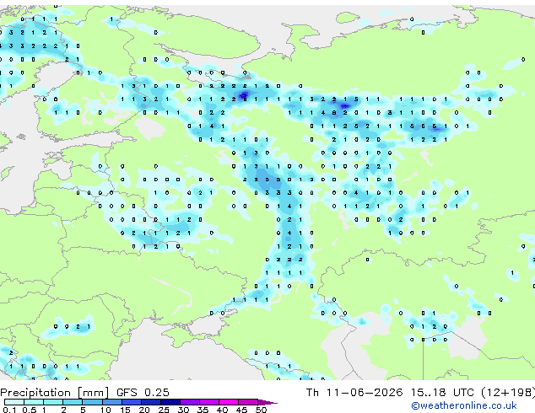
Task: Select the 2–5 mm legend swatch
Action: pos(73,402)
